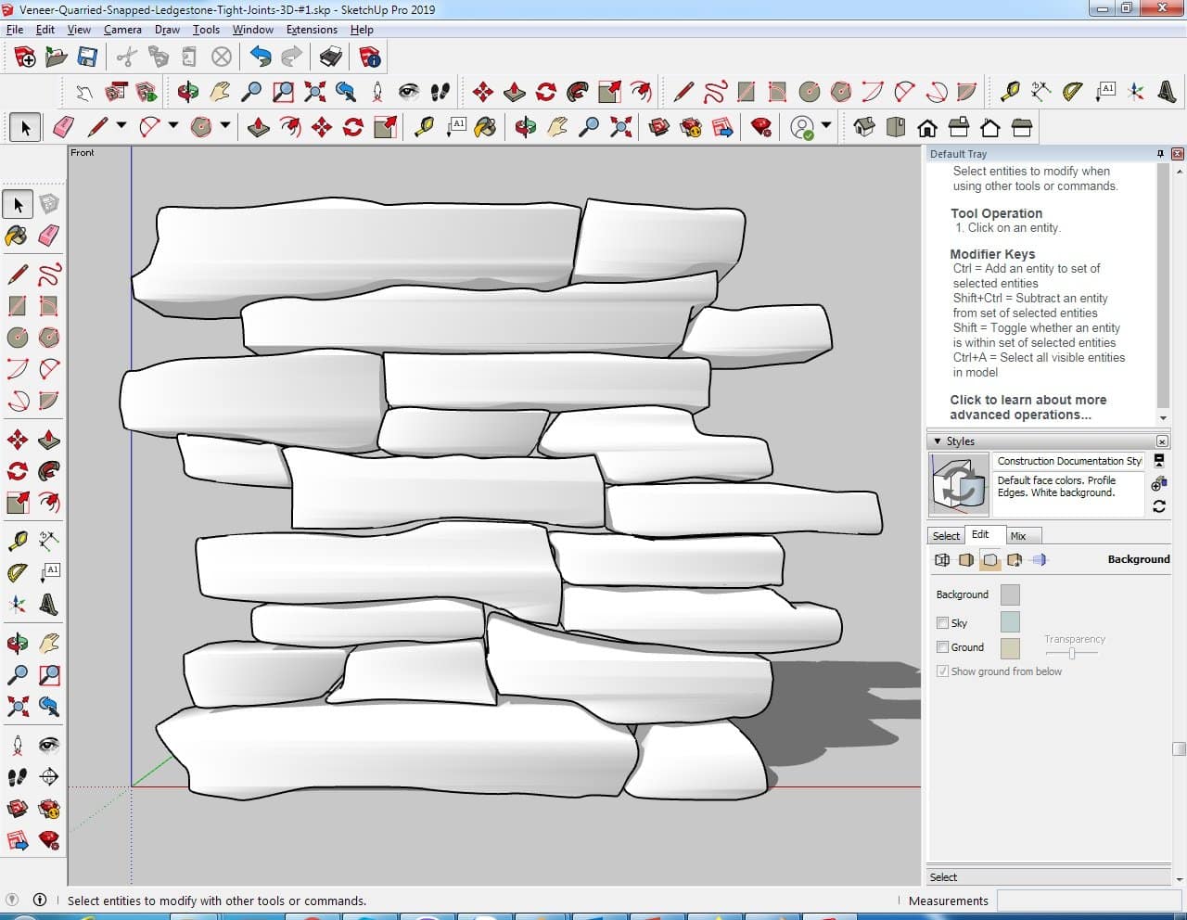Screen dimensions: 1187x920
Task: Enable the Ground checkbox
Action: tap(942, 647)
